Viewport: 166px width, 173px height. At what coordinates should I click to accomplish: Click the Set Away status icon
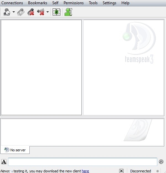point(7,12)
